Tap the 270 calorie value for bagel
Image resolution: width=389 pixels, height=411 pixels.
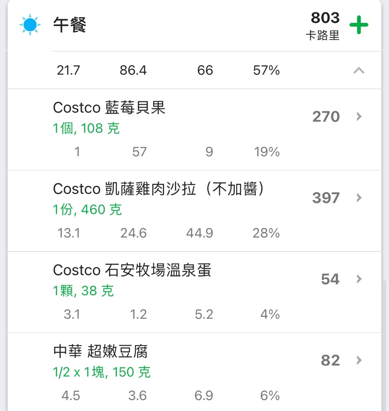click(x=326, y=117)
